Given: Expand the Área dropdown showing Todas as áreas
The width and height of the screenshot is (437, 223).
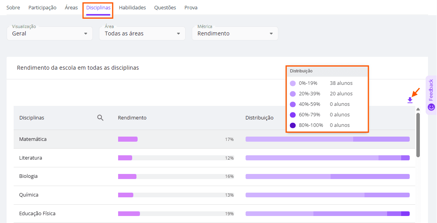Looking at the screenshot, I should [142, 33].
